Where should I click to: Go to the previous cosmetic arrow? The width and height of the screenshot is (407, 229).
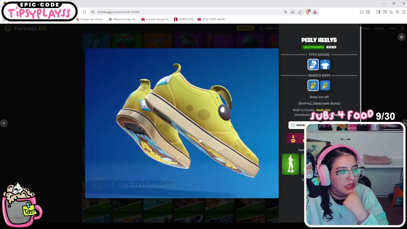coord(4,123)
